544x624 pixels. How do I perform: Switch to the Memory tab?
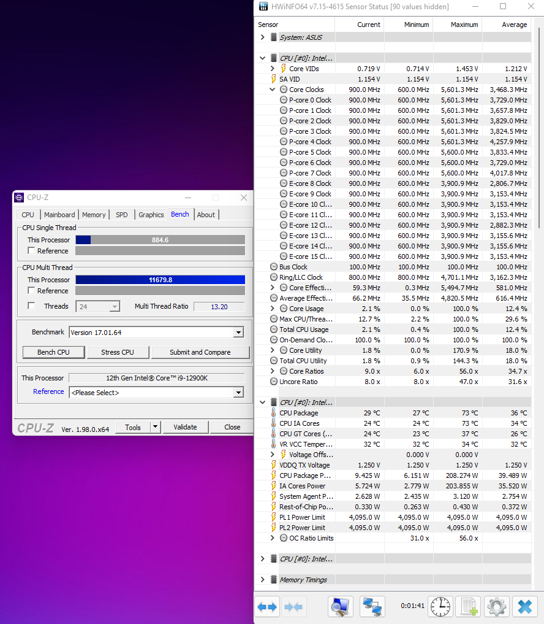click(x=94, y=215)
